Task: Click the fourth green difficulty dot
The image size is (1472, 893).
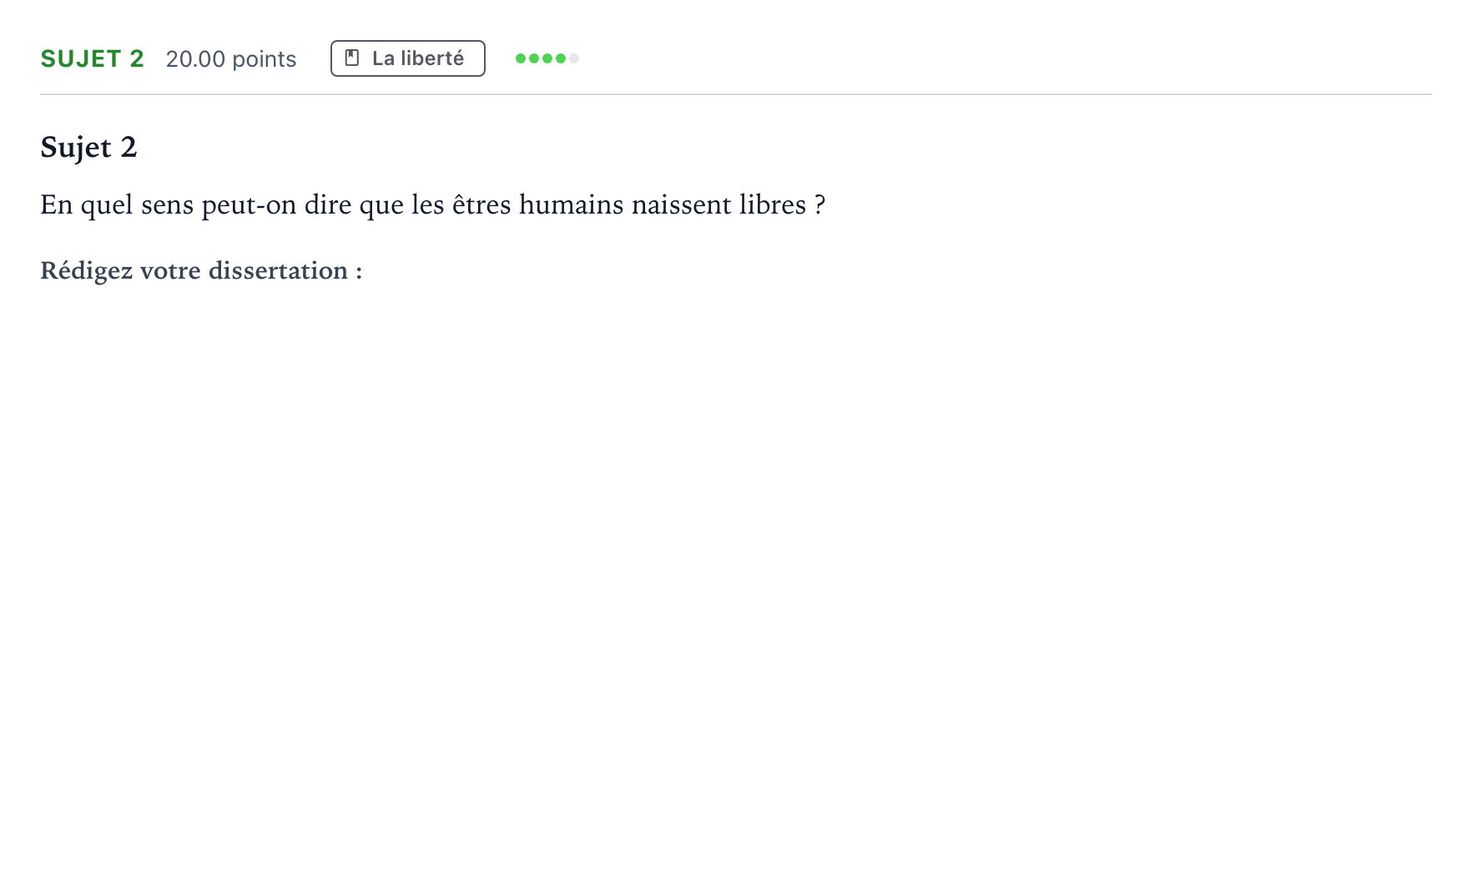Action: [x=561, y=58]
